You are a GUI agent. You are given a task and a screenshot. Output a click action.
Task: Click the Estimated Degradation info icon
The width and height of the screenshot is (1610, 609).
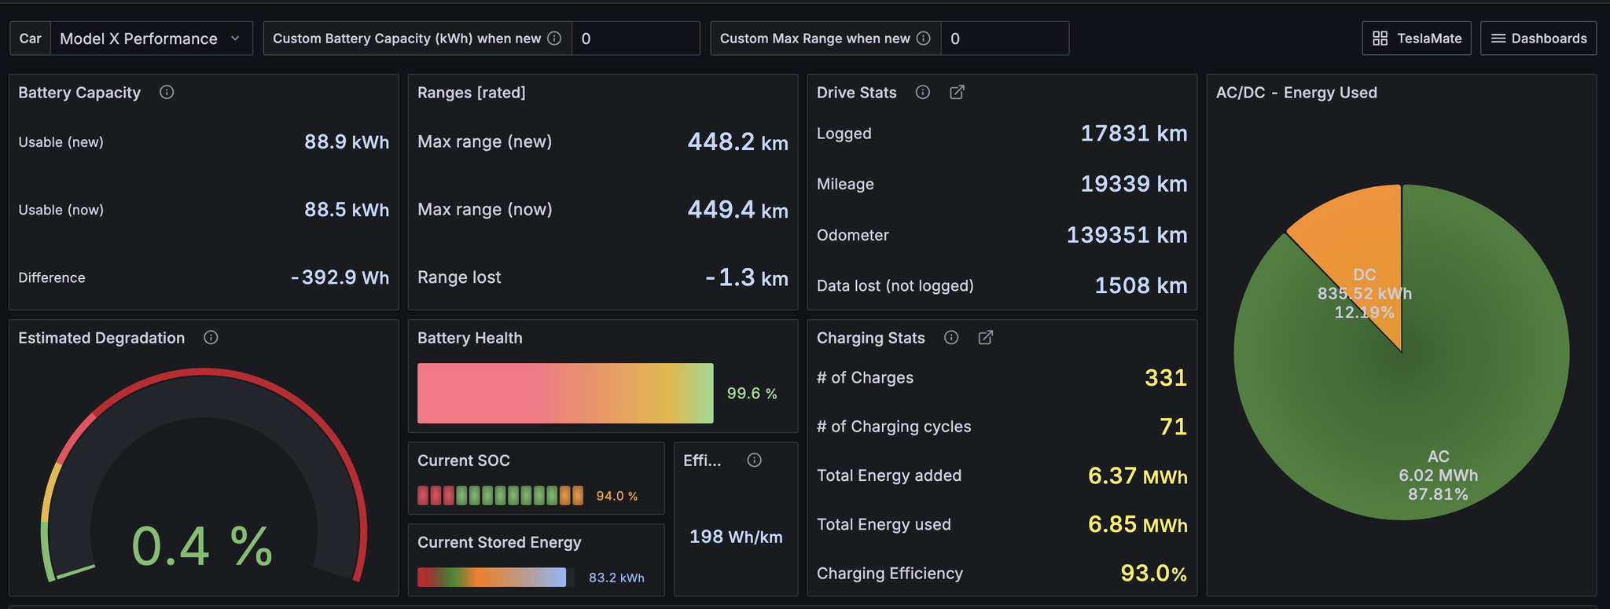pos(211,338)
